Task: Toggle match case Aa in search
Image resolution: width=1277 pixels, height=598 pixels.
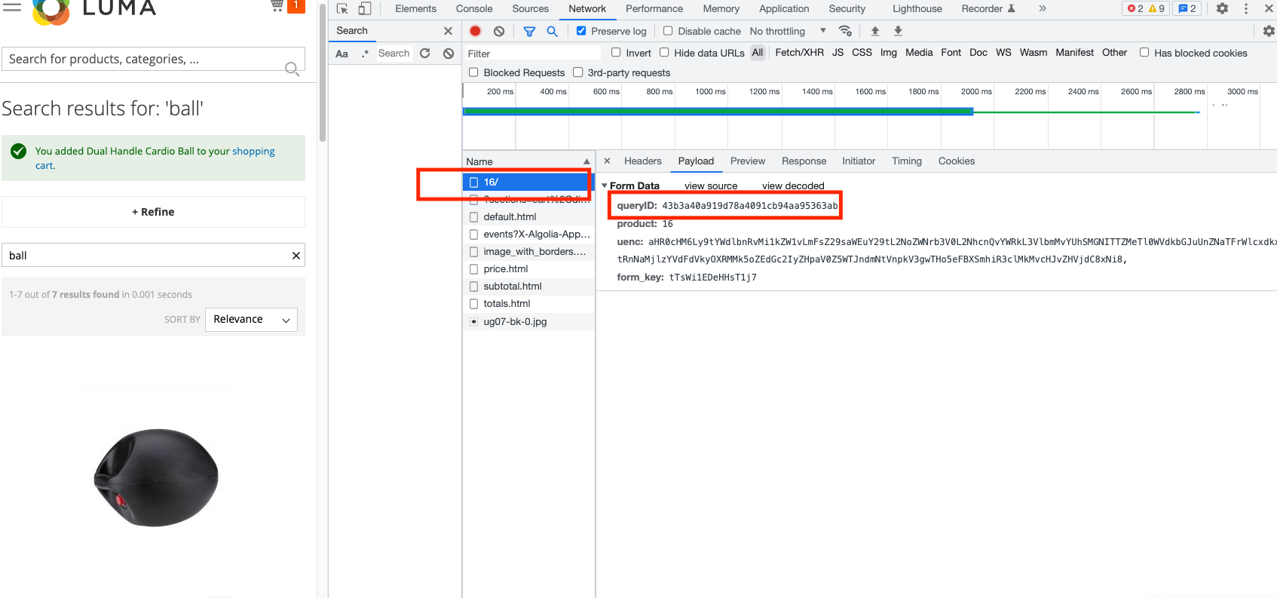Action: pos(341,54)
